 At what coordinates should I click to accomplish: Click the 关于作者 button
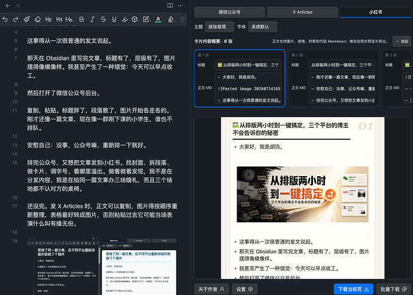tap(211, 289)
